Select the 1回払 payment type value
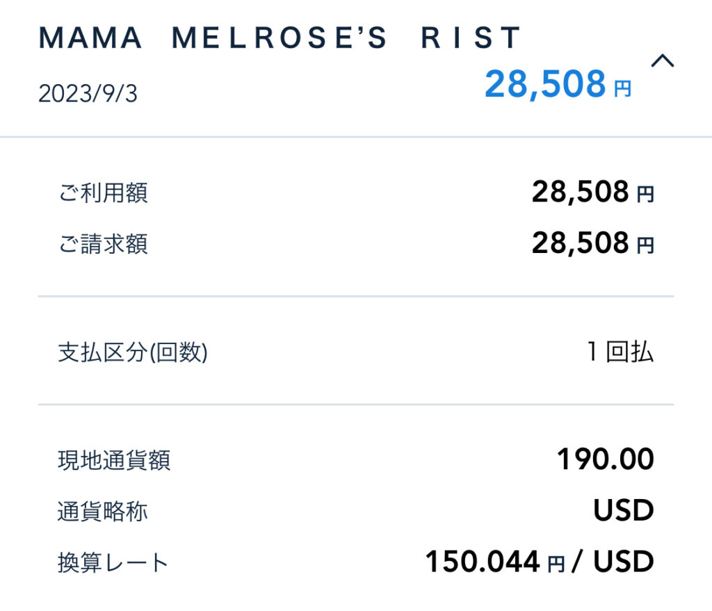 click(619, 352)
